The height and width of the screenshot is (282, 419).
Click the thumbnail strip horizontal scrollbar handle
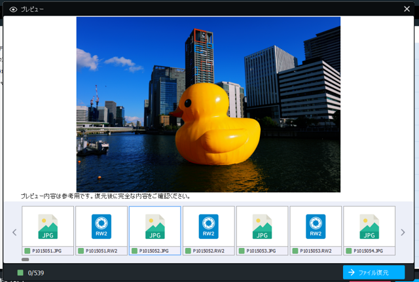[x=25, y=259]
